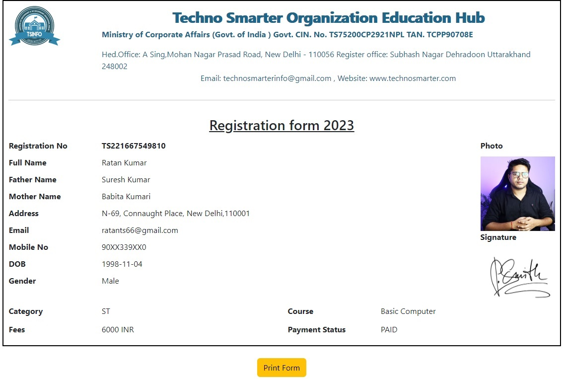The image size is (563, 379).
Task: Click the signature image
Action: 520,277
